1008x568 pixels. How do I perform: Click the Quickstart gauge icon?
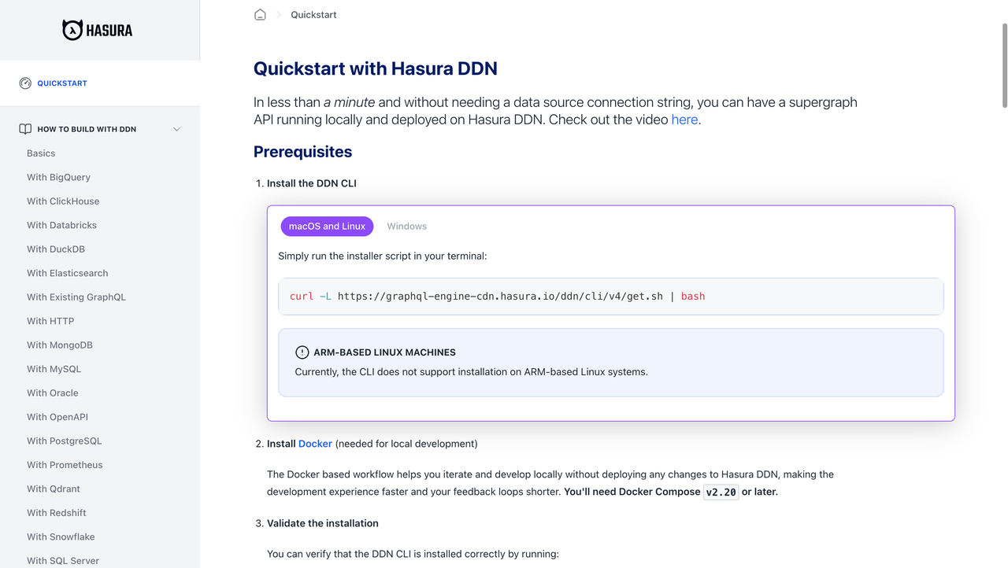click(x=25, y=83)
